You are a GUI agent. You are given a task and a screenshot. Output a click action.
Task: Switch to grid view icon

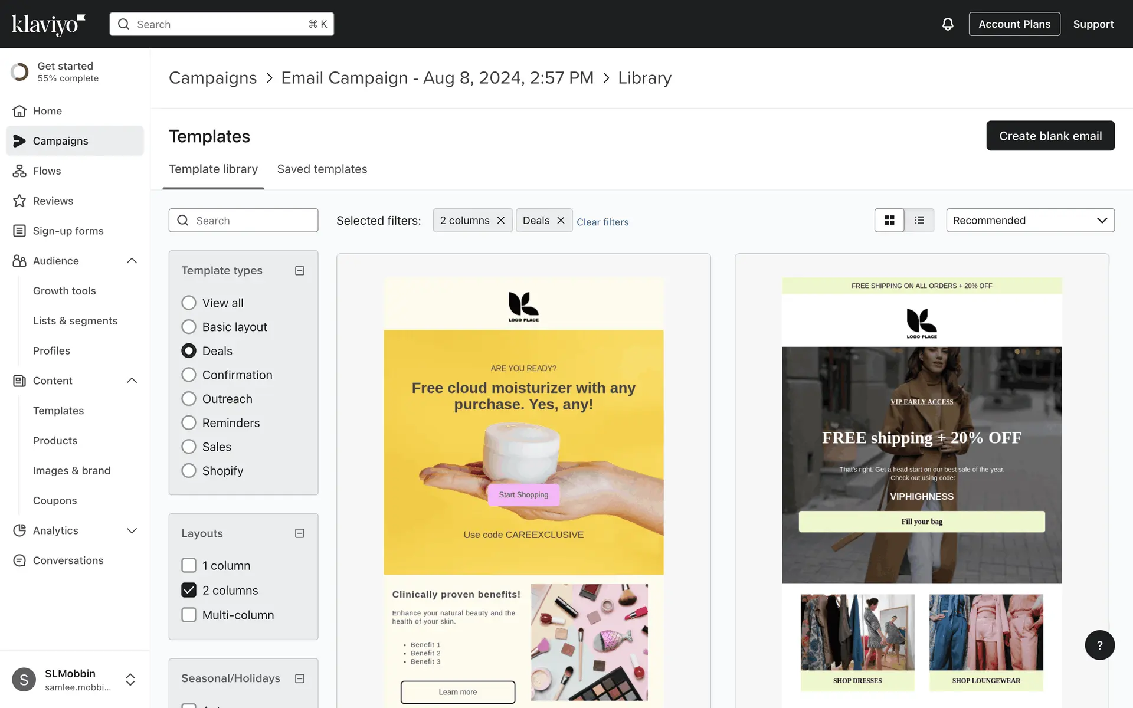[889, 220]
